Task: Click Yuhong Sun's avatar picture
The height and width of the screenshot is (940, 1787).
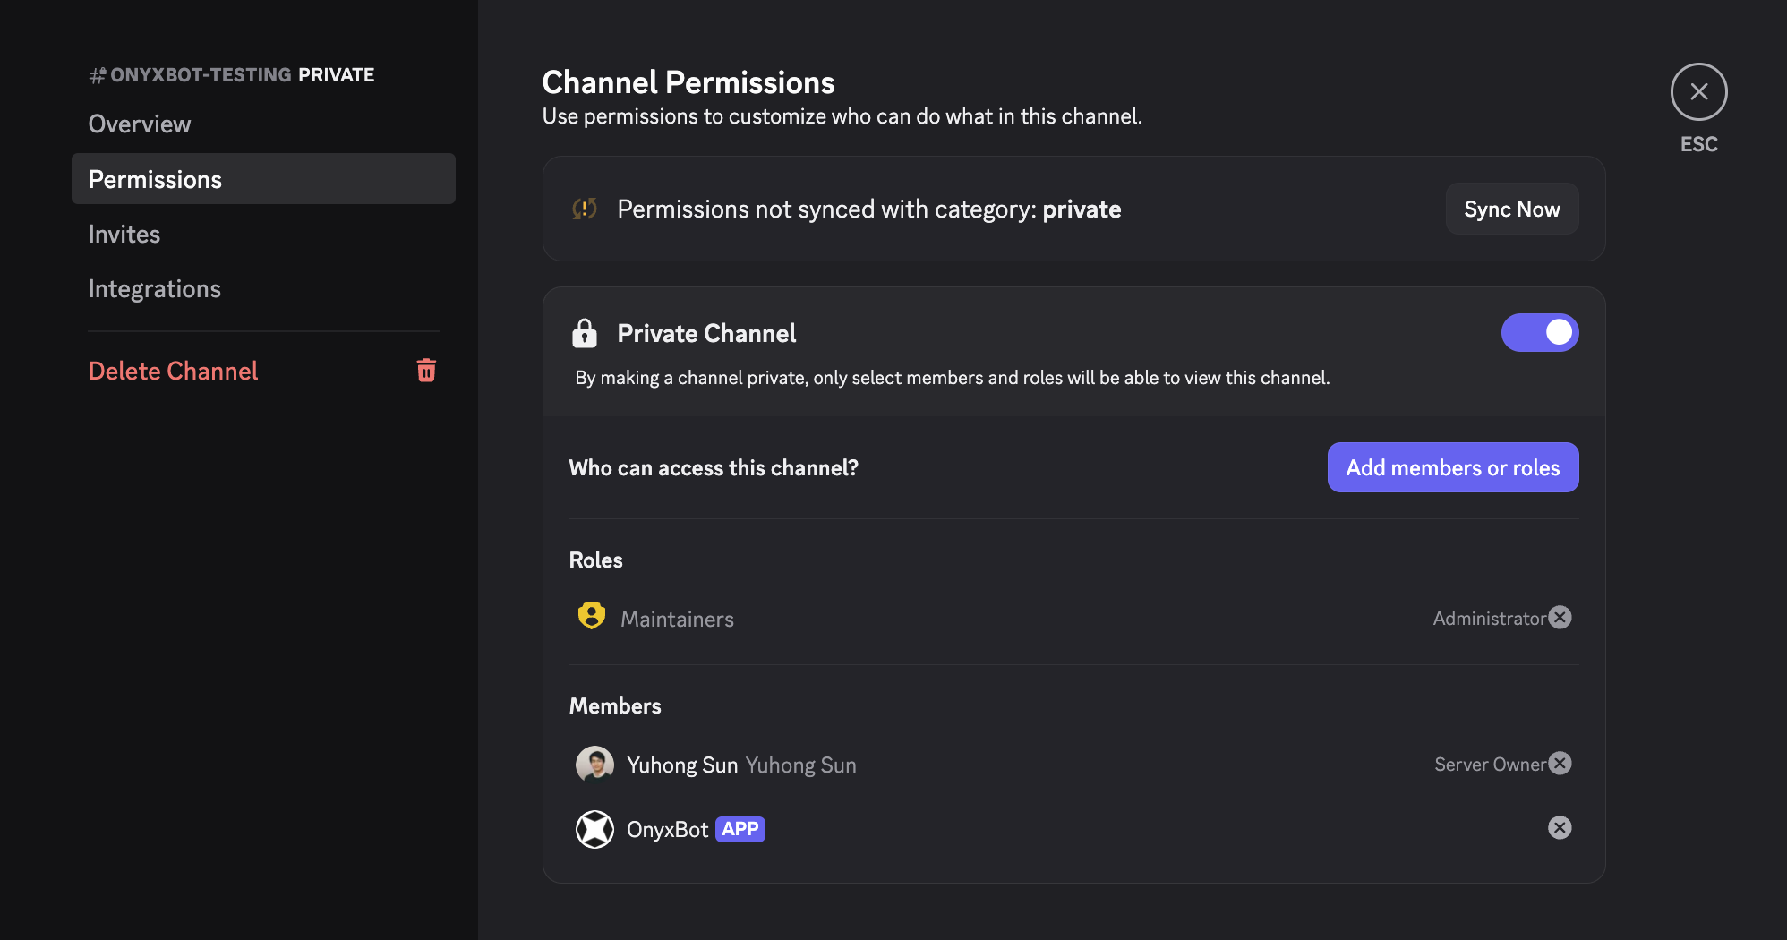Action: pos(594,765)
